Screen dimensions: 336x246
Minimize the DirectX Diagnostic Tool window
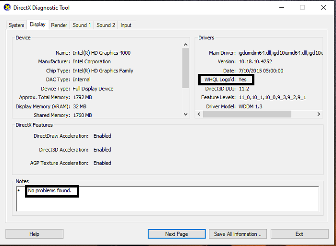(x=282, y=8)
